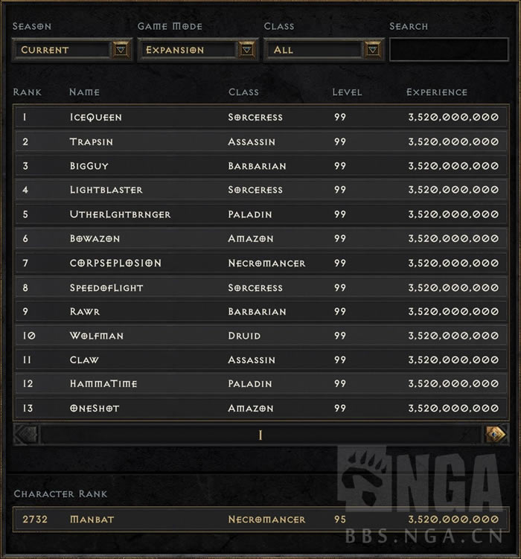Click the BigGuy Barbarian row

point(260,166)
